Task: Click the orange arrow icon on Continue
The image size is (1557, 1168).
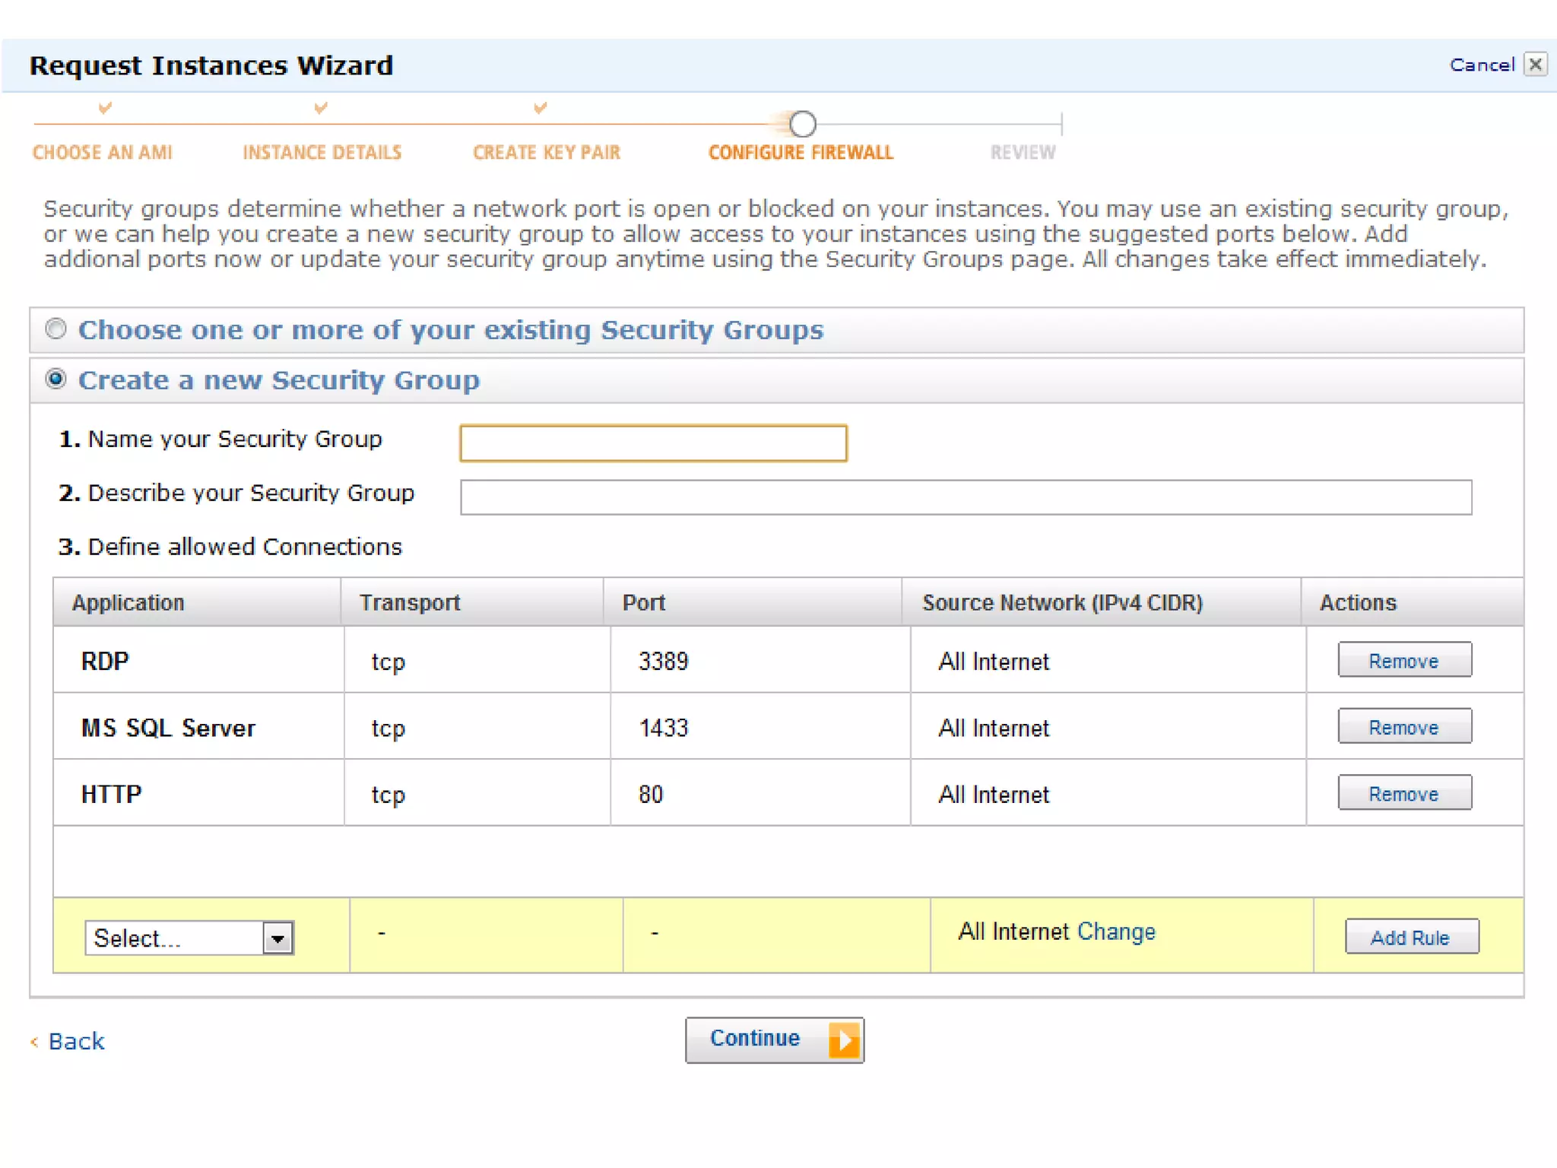Action: pos(844,1039)
